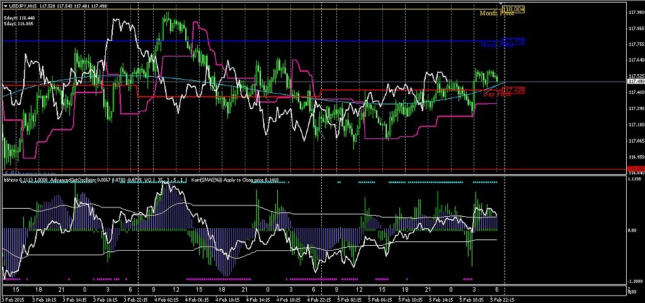Click the 5dayL 116.855 label
Image resolution: width=645 pixels, height=303 pixels.
click(x=19, y=23)
